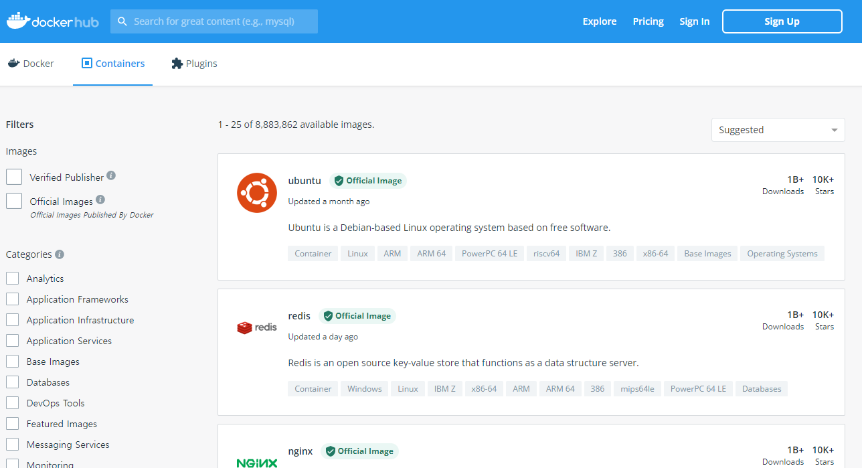This screenshot has width=862, height=468.
Task: Click the Docker tab whale icon
Action: (x=13, y=64)
